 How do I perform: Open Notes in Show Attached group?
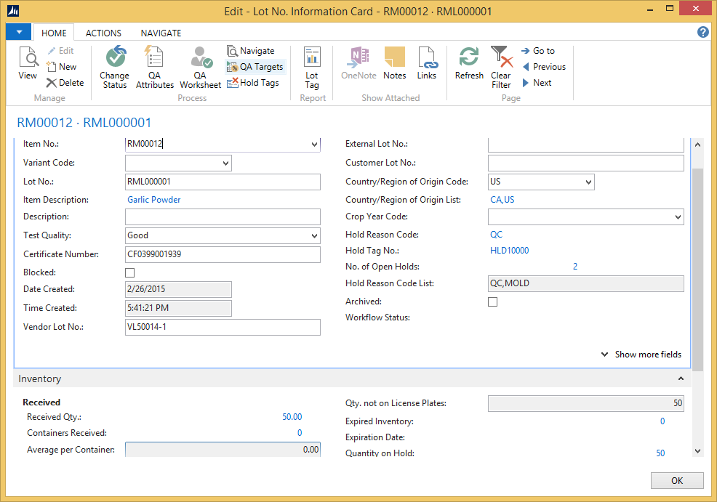click(394, 65)
